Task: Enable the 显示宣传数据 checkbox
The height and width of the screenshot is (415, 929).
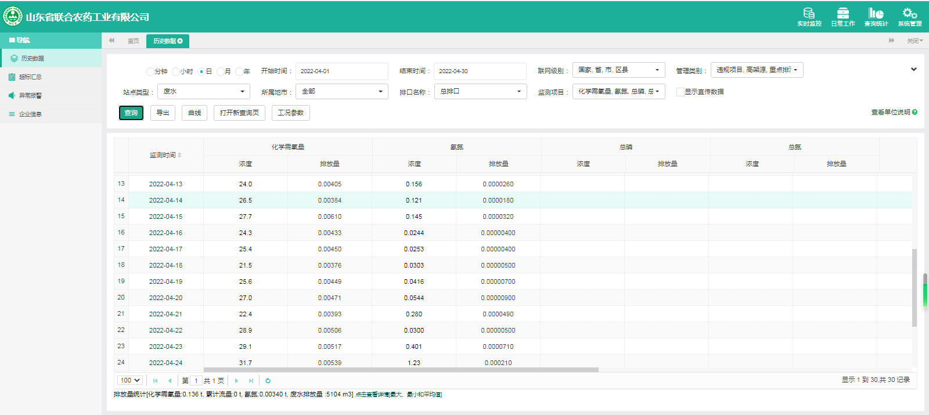Action: click(x=680, y=92)
